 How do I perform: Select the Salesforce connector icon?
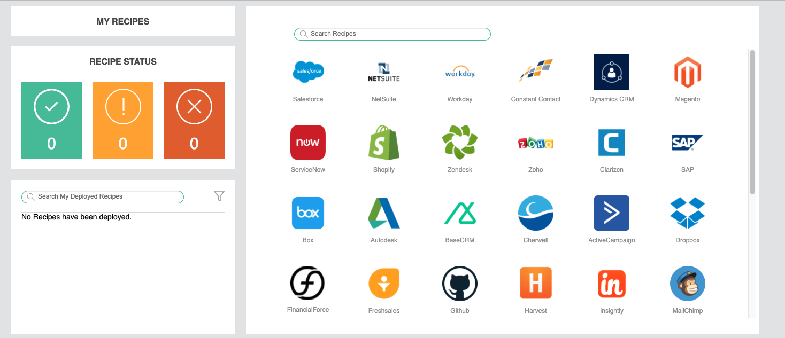click(307, 72)
